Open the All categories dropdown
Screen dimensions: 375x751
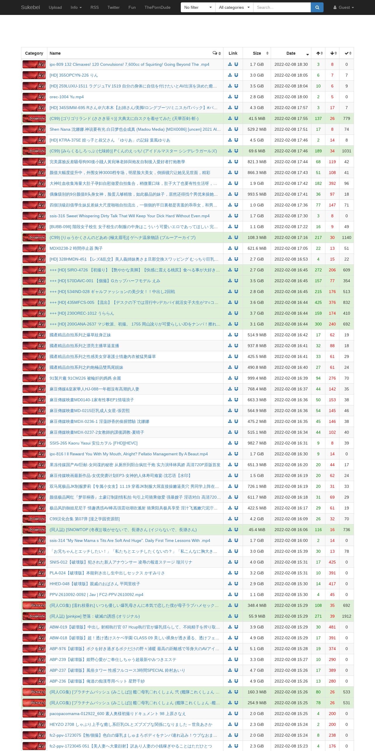coord(234,7)
